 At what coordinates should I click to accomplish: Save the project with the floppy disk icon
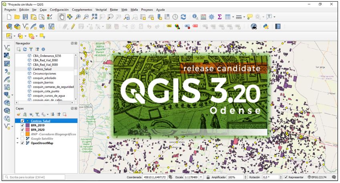pos(25,17)
